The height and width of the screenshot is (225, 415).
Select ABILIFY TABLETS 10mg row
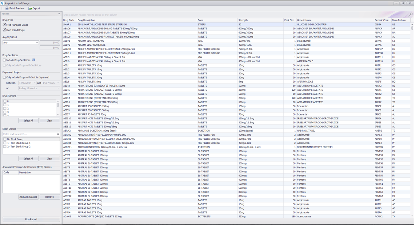(x=237, y=65)
